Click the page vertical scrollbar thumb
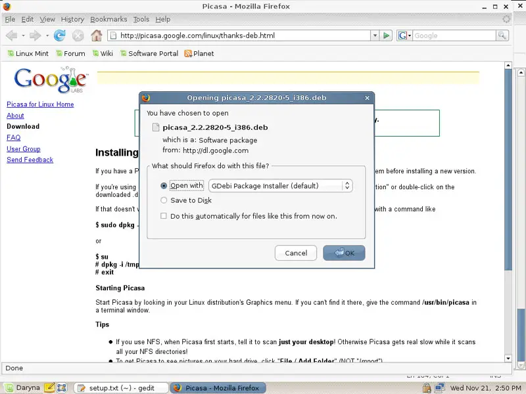The width and height of the screenshot is (526, 394). click(508, 169)
